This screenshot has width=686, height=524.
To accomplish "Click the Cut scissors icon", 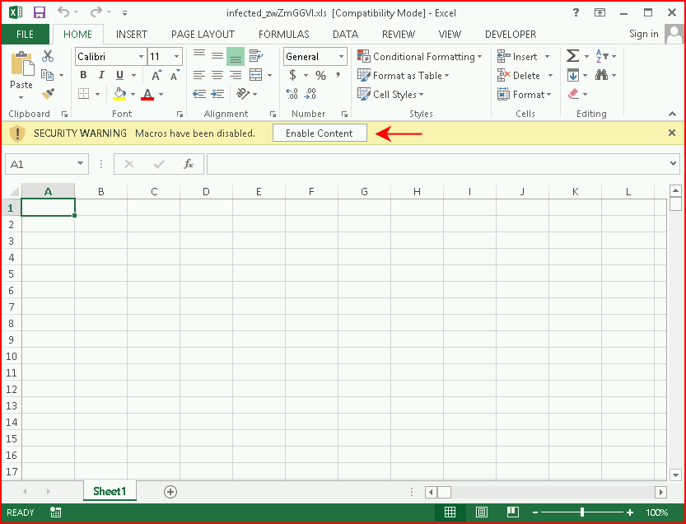I will (x=48, y=56).
